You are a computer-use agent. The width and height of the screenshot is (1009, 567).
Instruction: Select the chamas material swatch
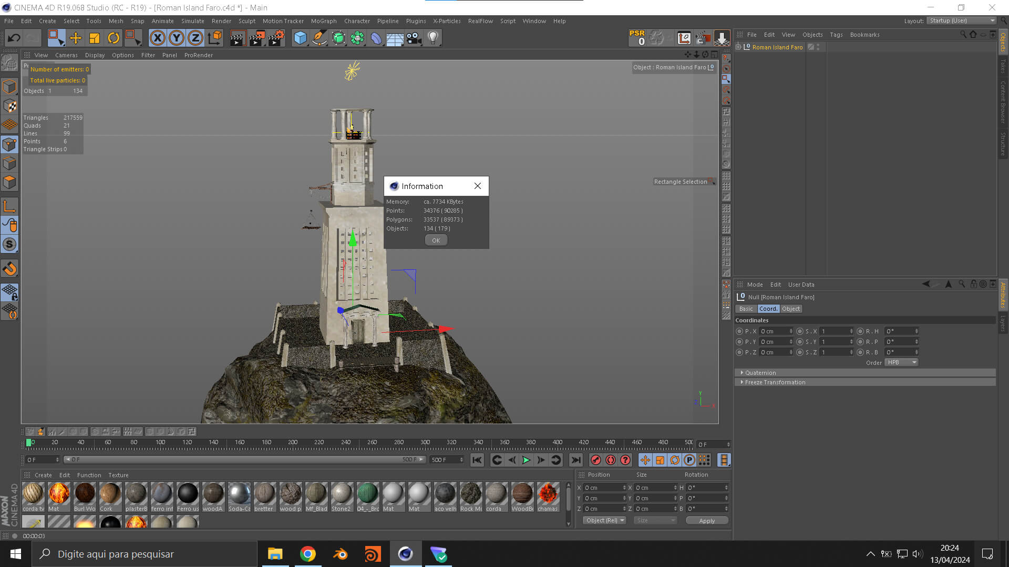coord(548,494)
